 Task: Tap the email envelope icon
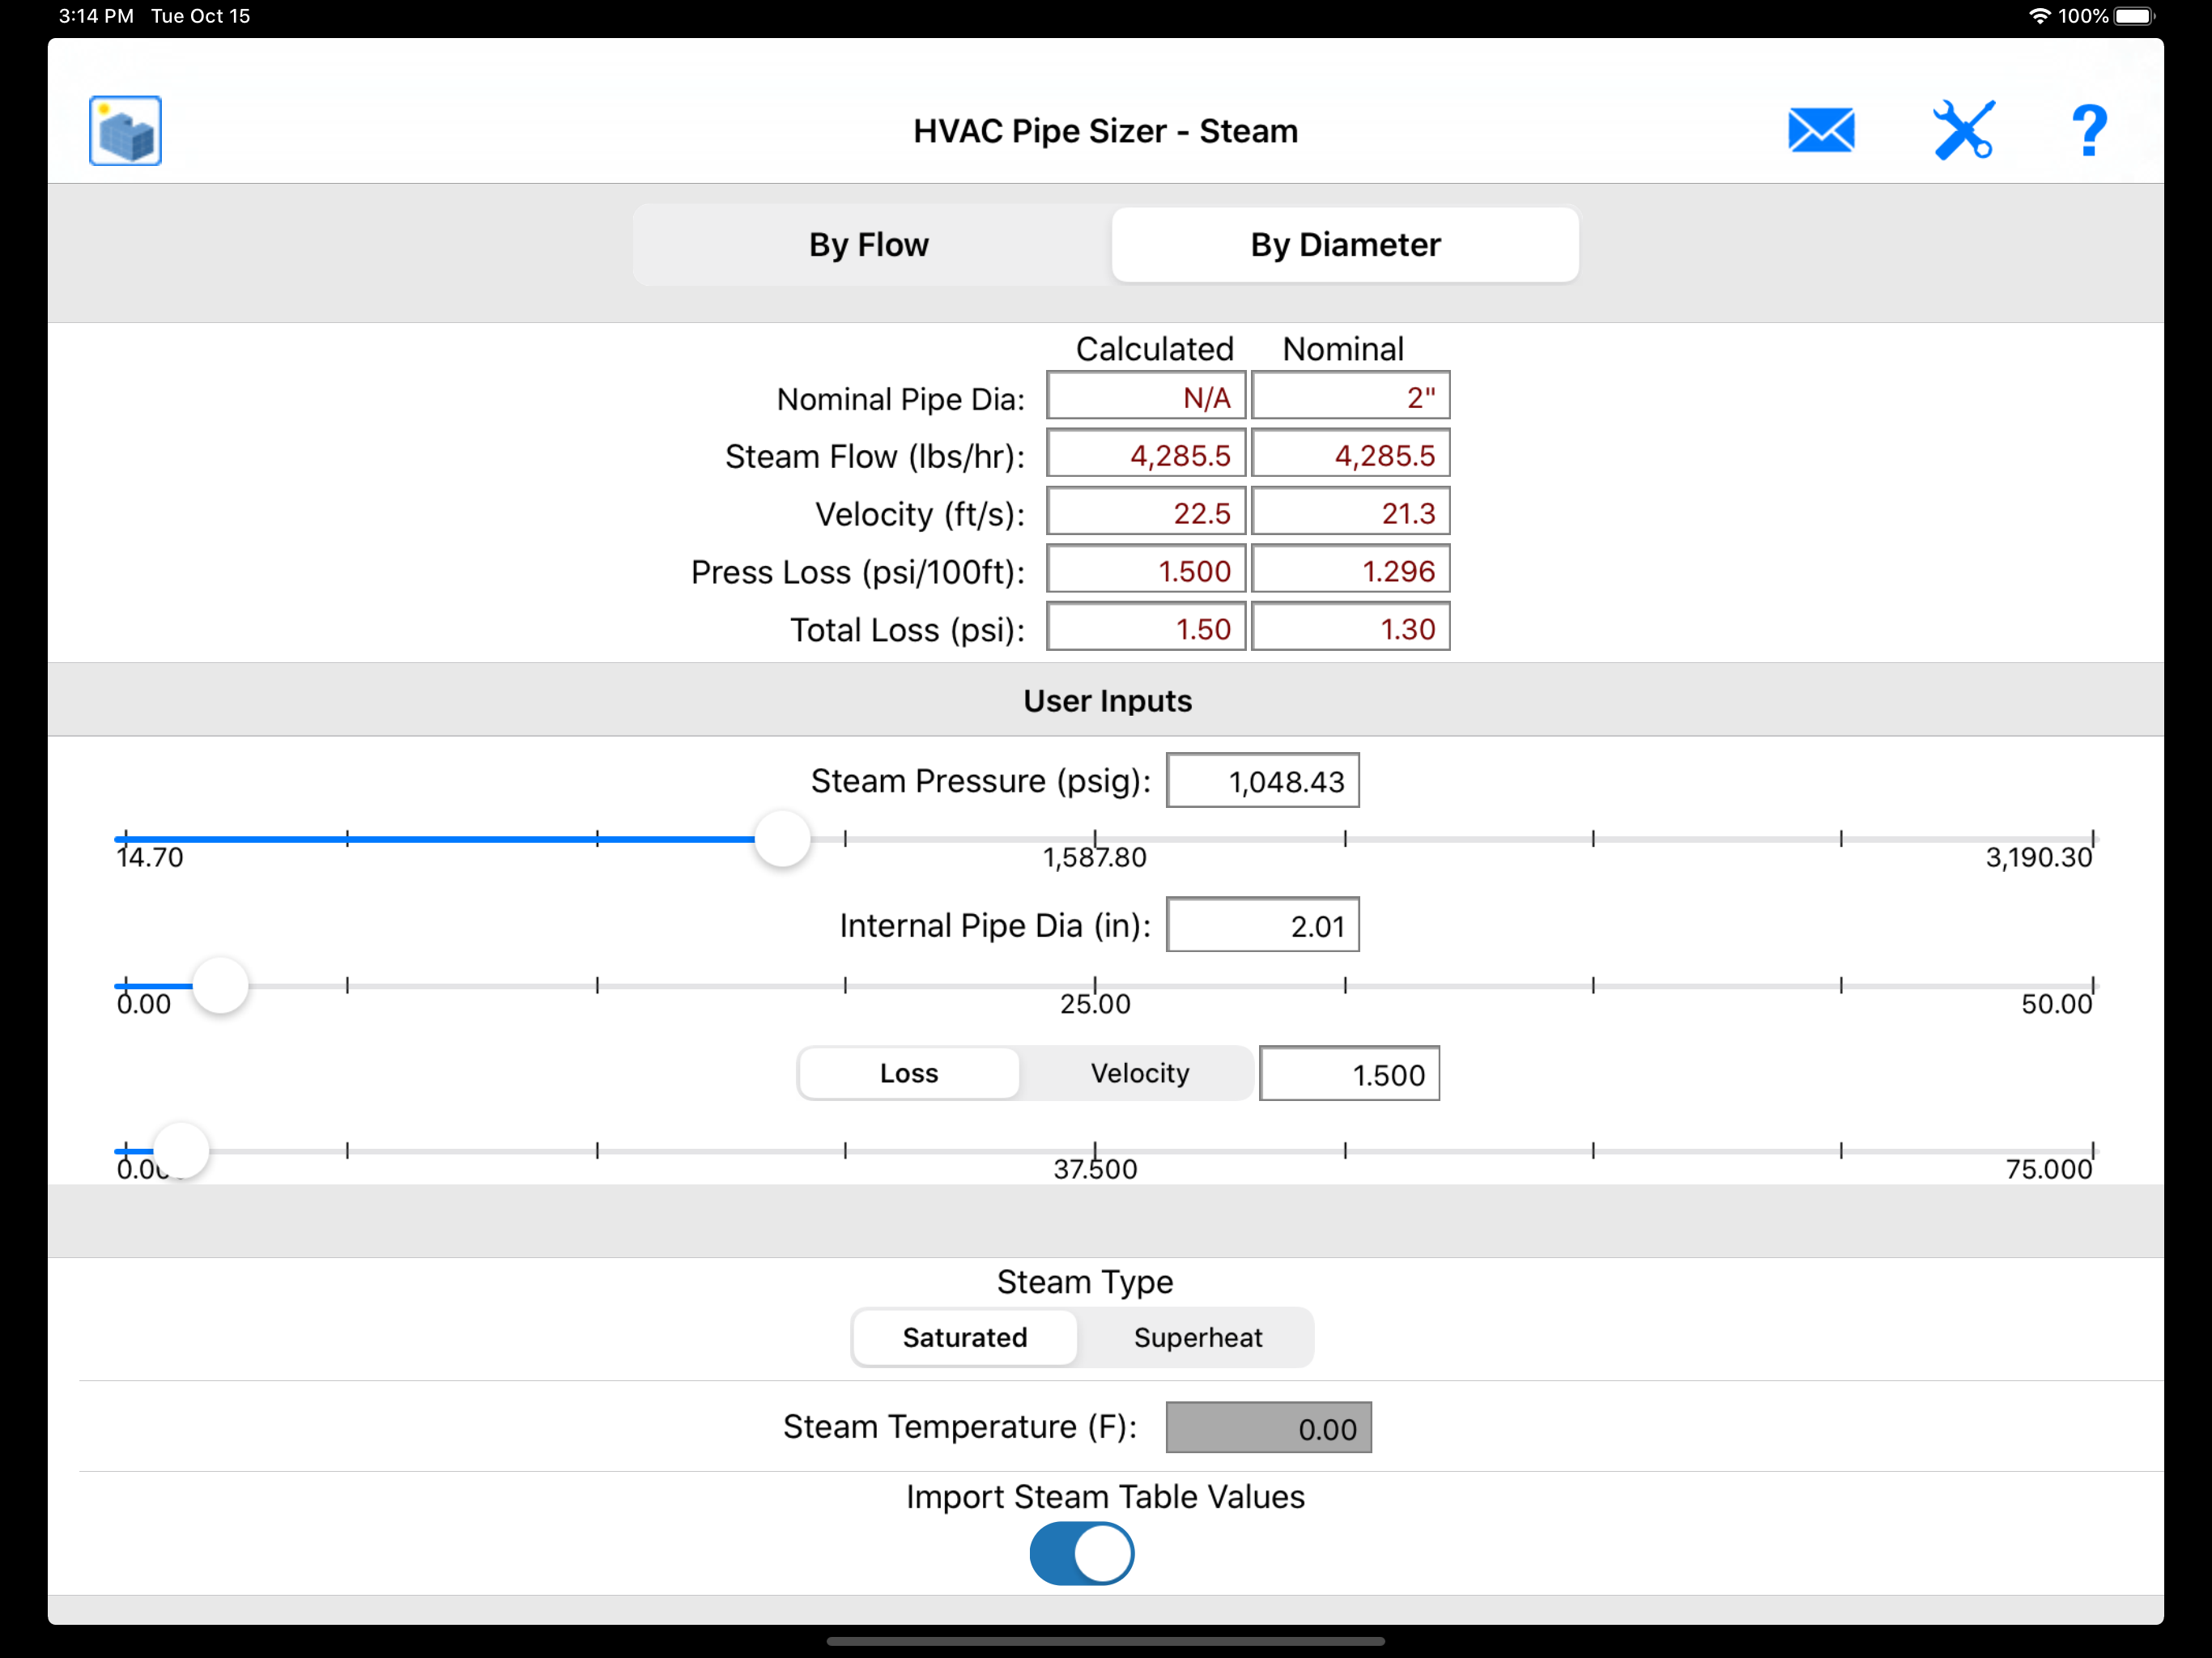point(1820,131)
